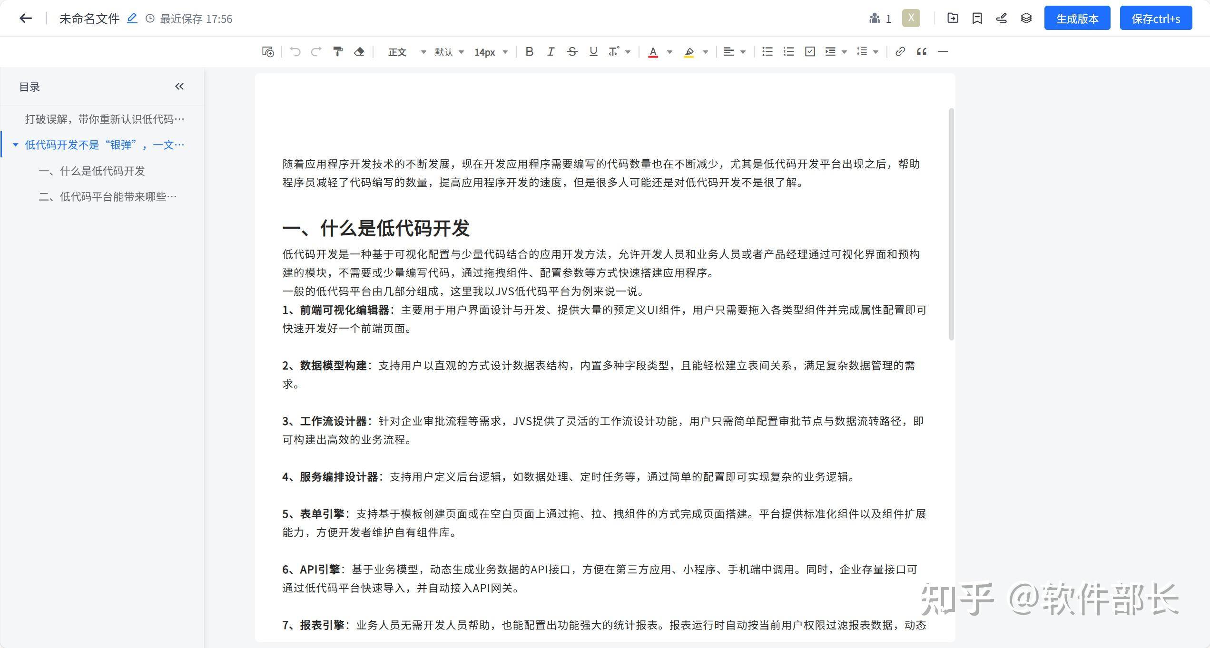Image resolution: width=1210 pixels, height=648 pixels.
Task: Jump to 打破误解 outline entry
Action: [x=105, y=119]
